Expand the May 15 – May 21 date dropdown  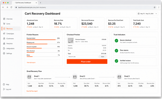coord(147,14)
